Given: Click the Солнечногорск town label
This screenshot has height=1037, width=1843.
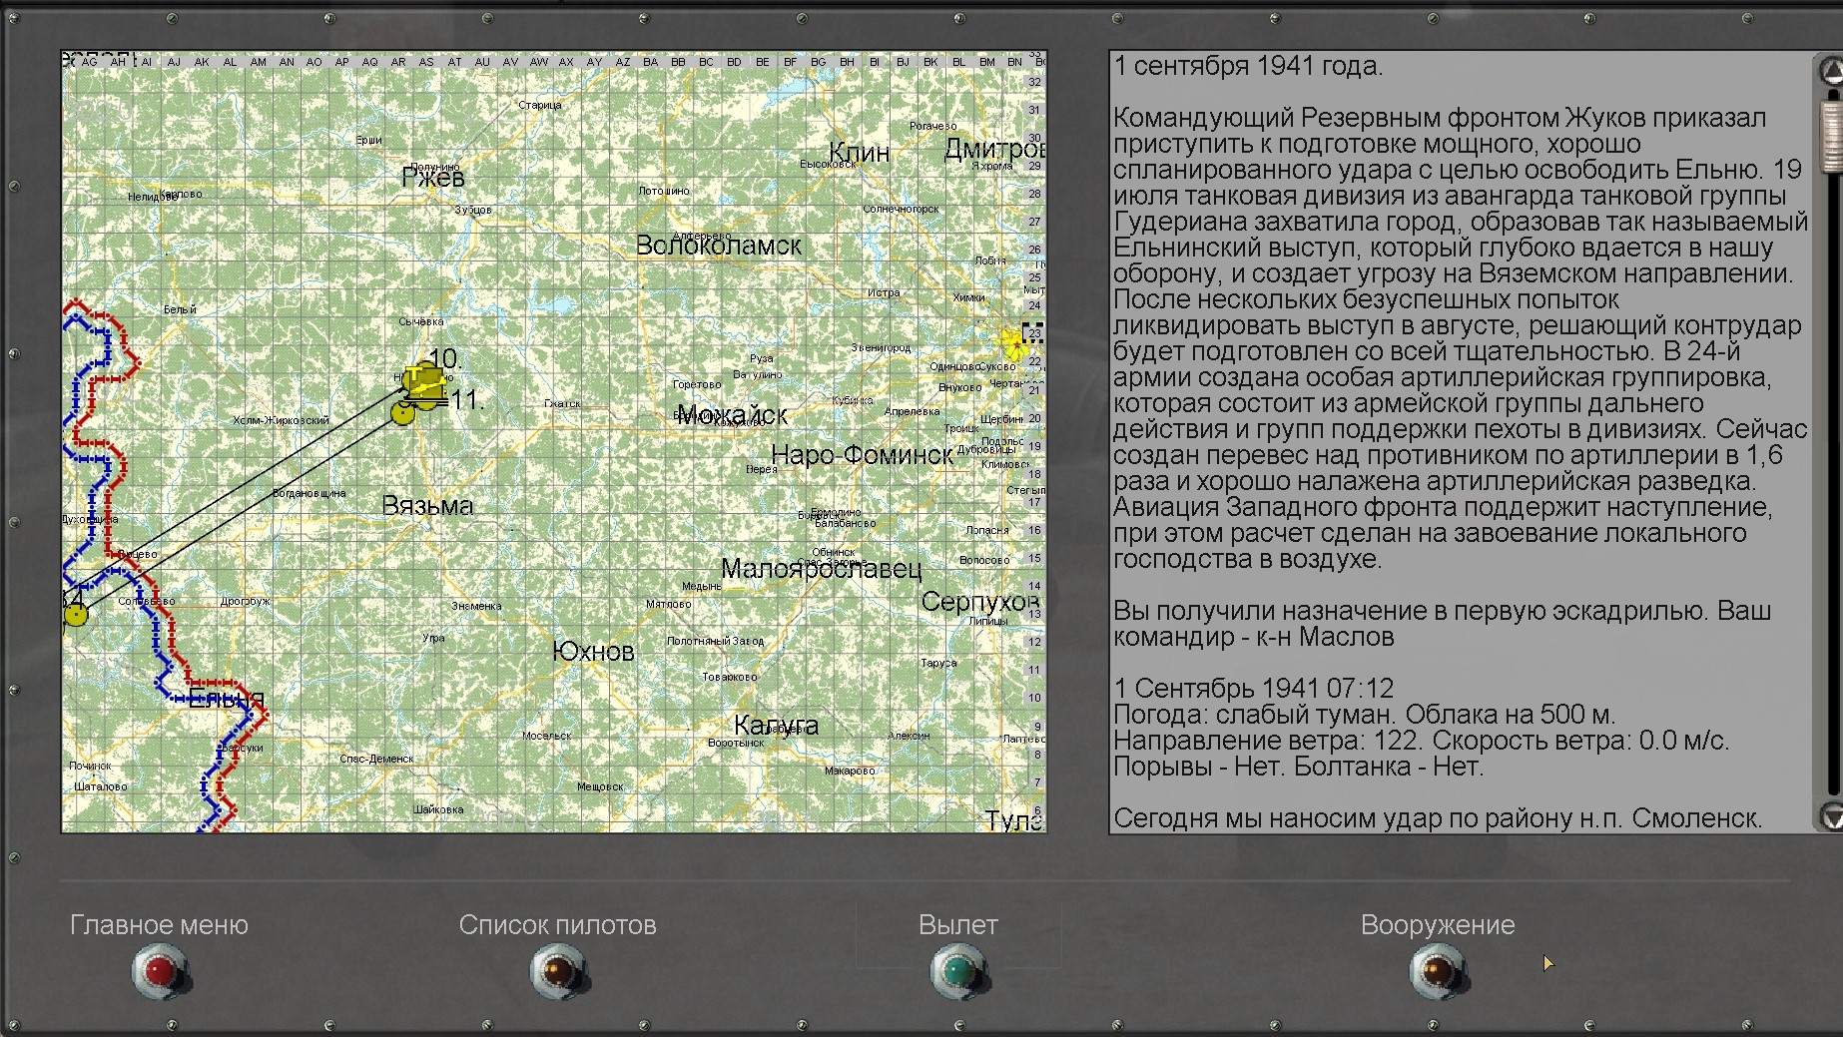Looking at the screenshot, I should (901, 209).
